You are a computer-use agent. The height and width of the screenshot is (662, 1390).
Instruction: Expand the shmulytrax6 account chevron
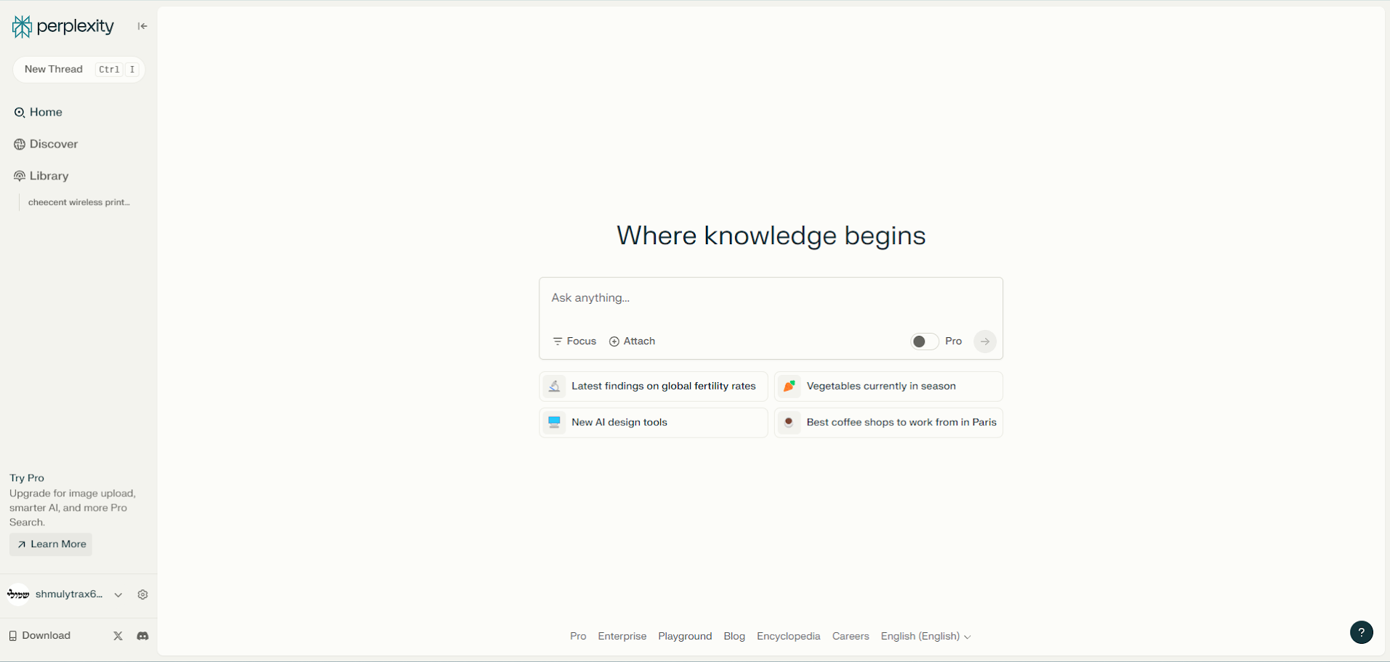118,594
